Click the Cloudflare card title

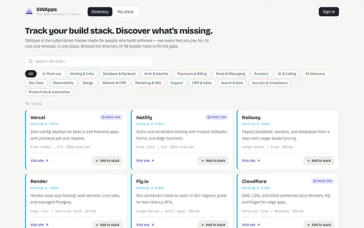254,181
